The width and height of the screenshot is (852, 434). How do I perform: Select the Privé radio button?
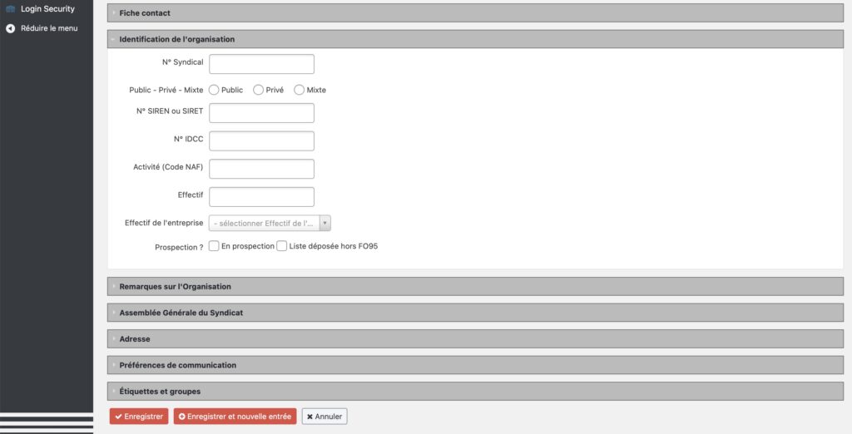(x=259, y=90)
